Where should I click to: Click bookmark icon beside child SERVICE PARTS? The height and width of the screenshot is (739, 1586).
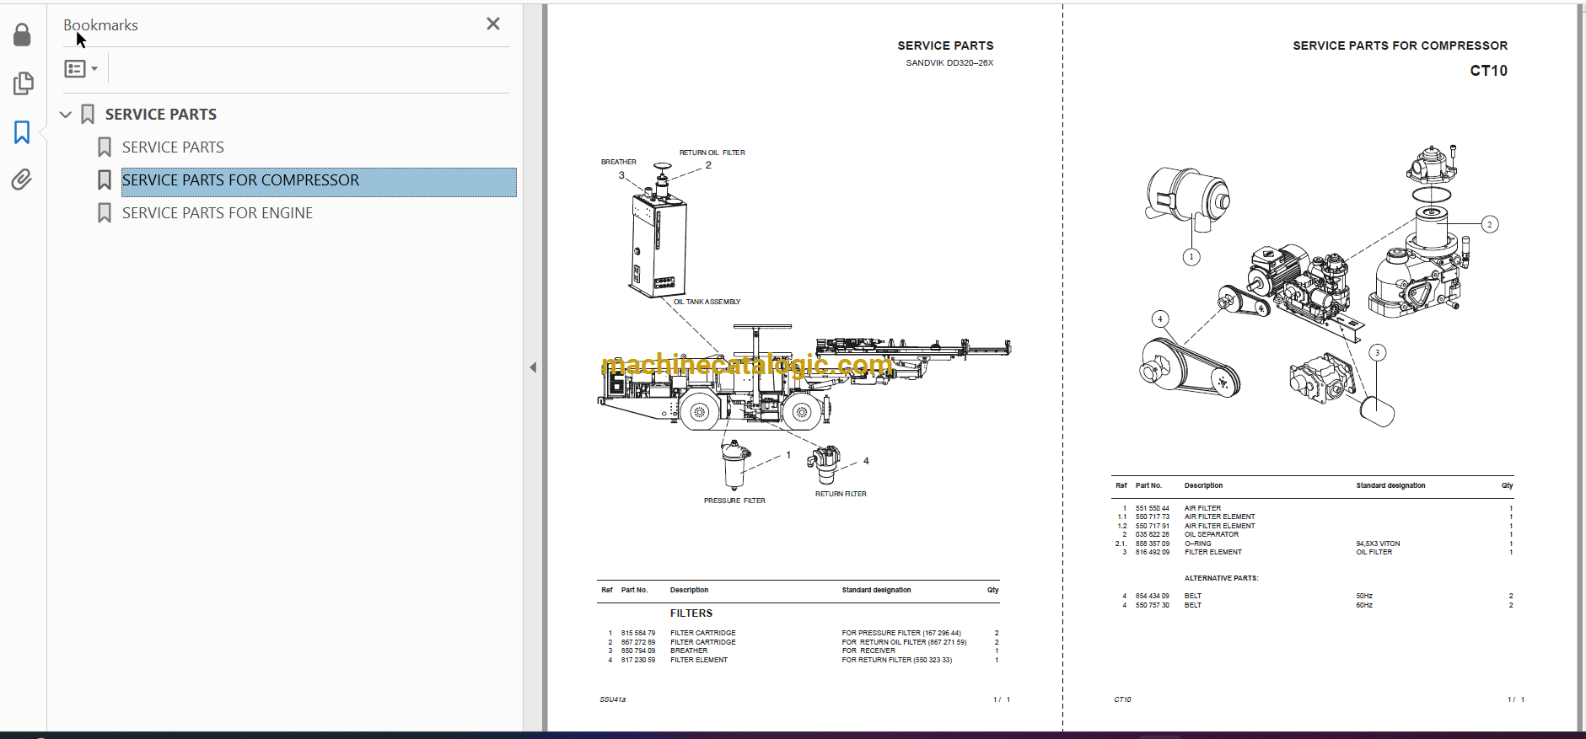coord(105,147)
